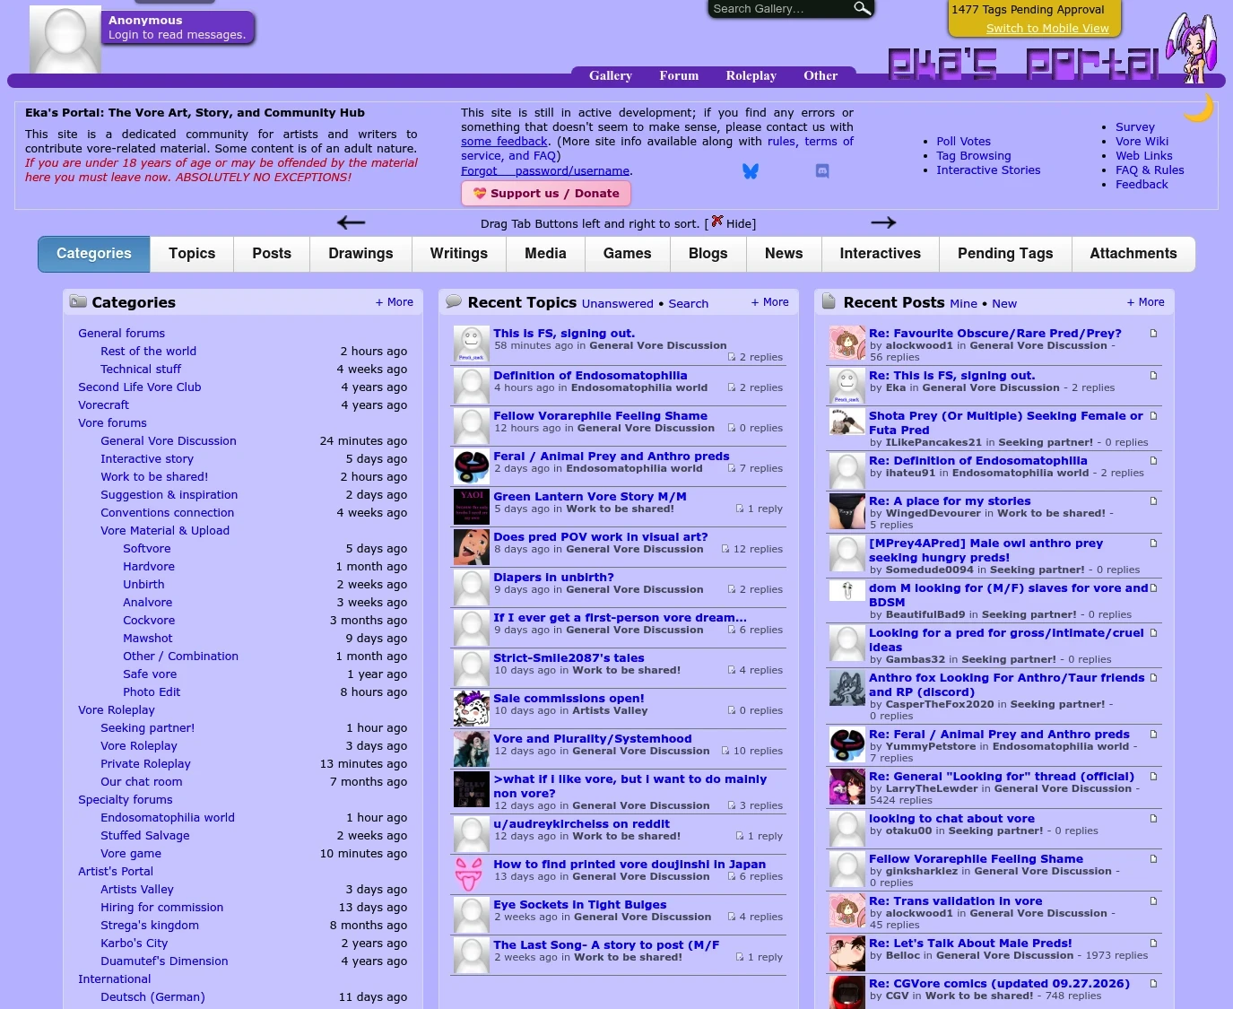Switch to the Blogs tab
The image size is (1233, 1009).
708,254
